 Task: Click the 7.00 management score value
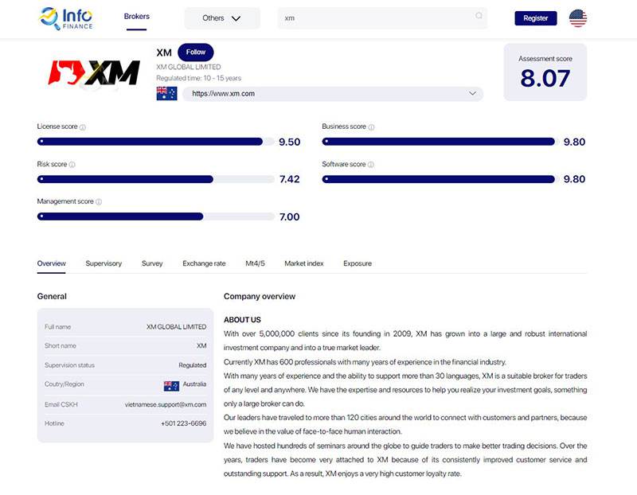(290, 217)
